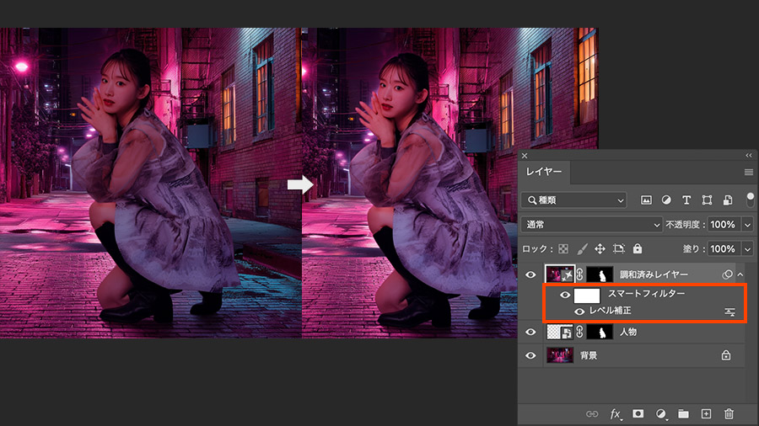Screen dimensions: 759x426
Task: Select the 背景 layer thumbnail
Action: point(560,355)
